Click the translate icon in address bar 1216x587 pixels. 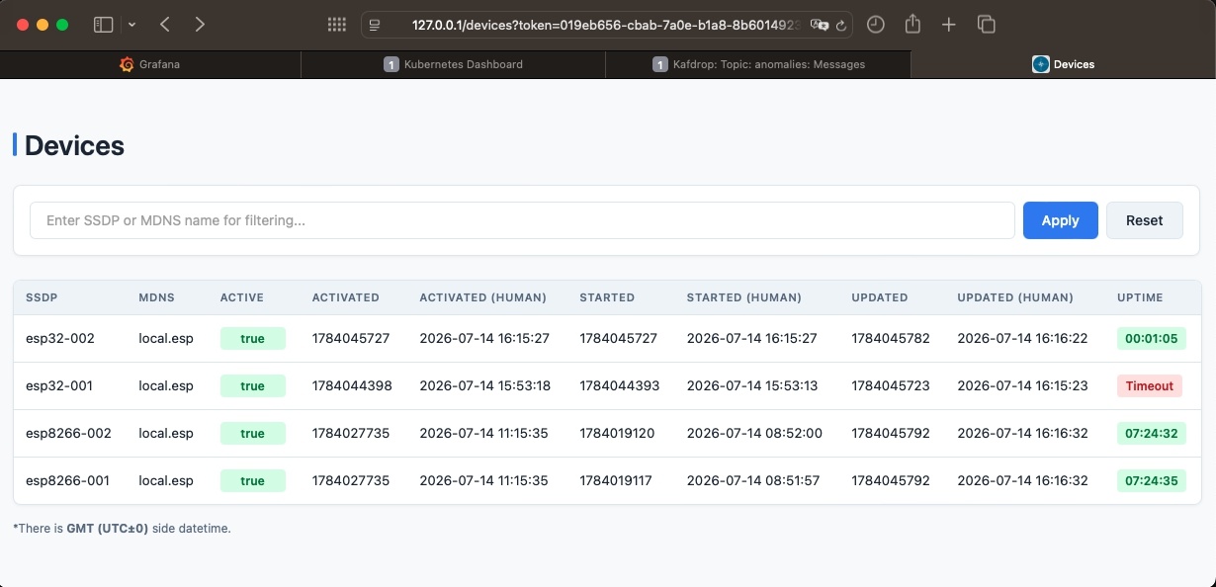click(818, 25)
